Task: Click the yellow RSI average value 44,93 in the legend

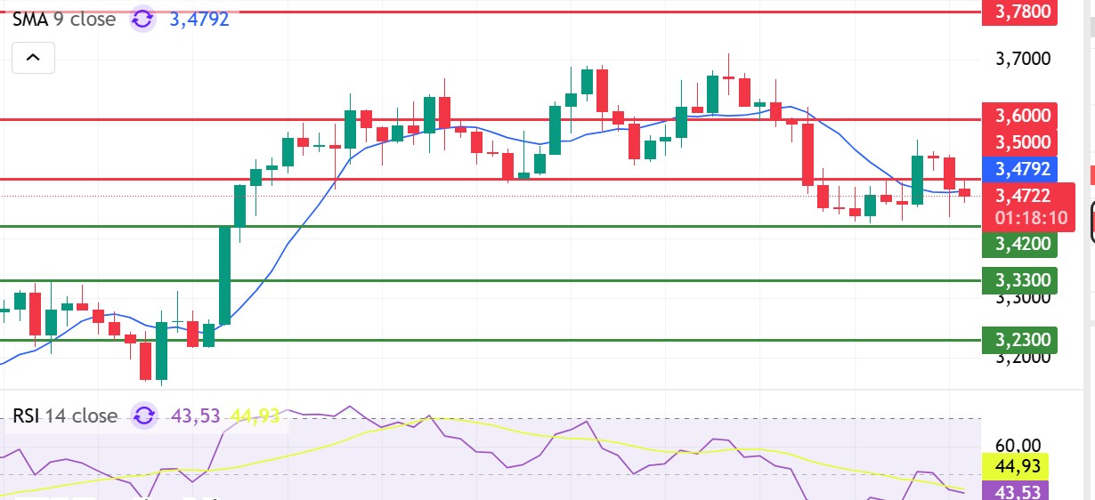Action: pos(255,415)
